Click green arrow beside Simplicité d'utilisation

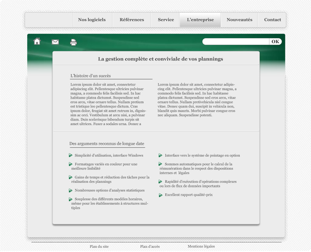pos(71,155)
